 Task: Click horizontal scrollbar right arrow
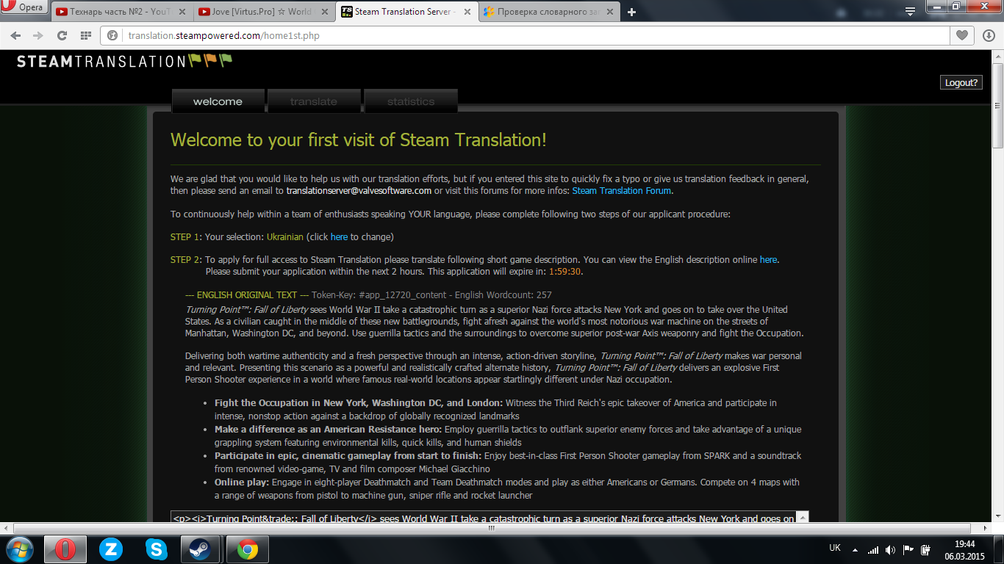[985, 528]
